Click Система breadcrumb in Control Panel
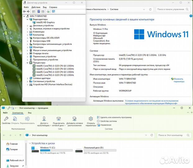Image resolution: width=193 pixels, height=168 pixels. 114,9
